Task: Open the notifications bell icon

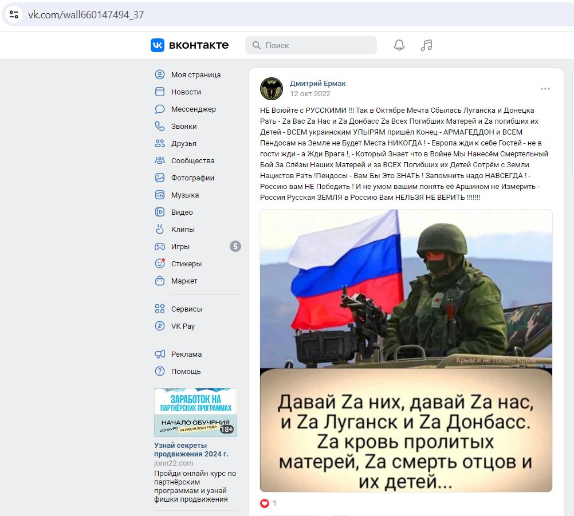Action: tap(399, 45)
